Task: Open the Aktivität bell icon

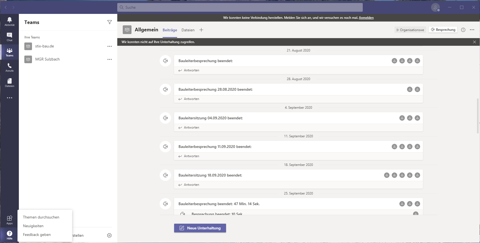Action: (10, 22)
